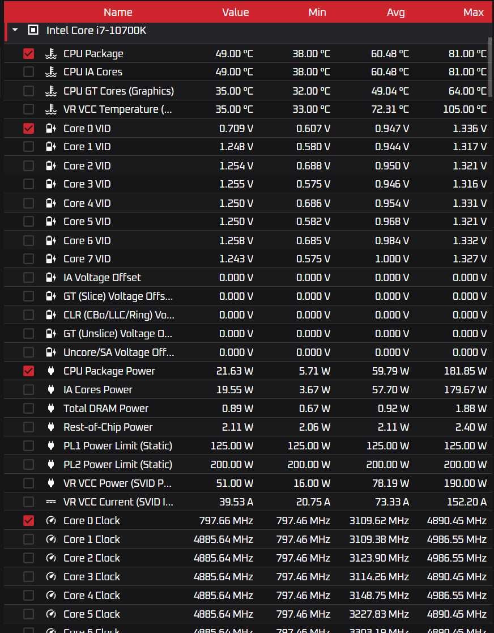The image size is (494, 633).
Task: Click the temperature icon next to CPU Package
Action: point(51,54)
